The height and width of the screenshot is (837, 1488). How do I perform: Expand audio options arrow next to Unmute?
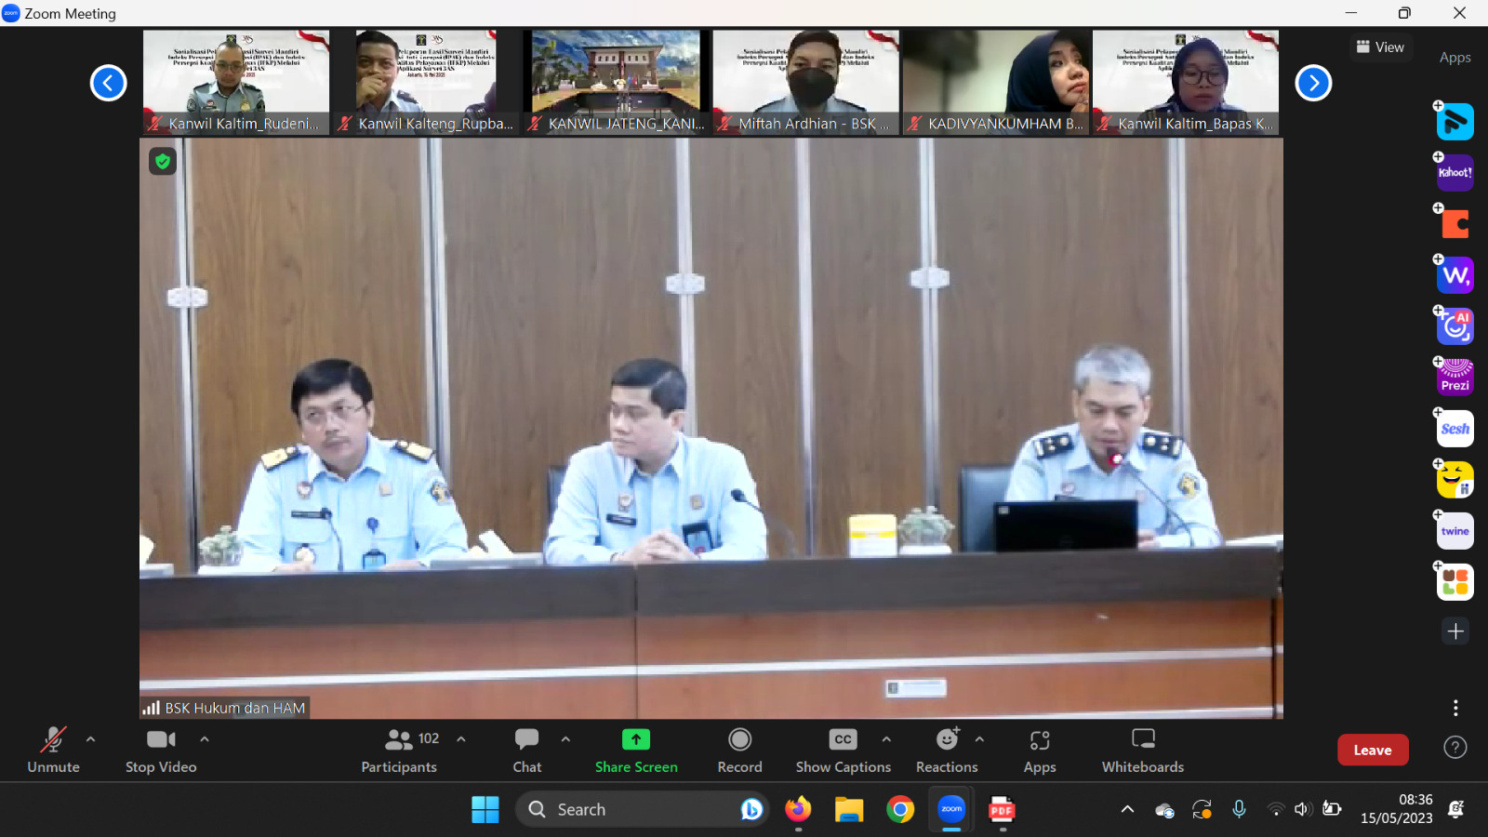pos(90,739)
